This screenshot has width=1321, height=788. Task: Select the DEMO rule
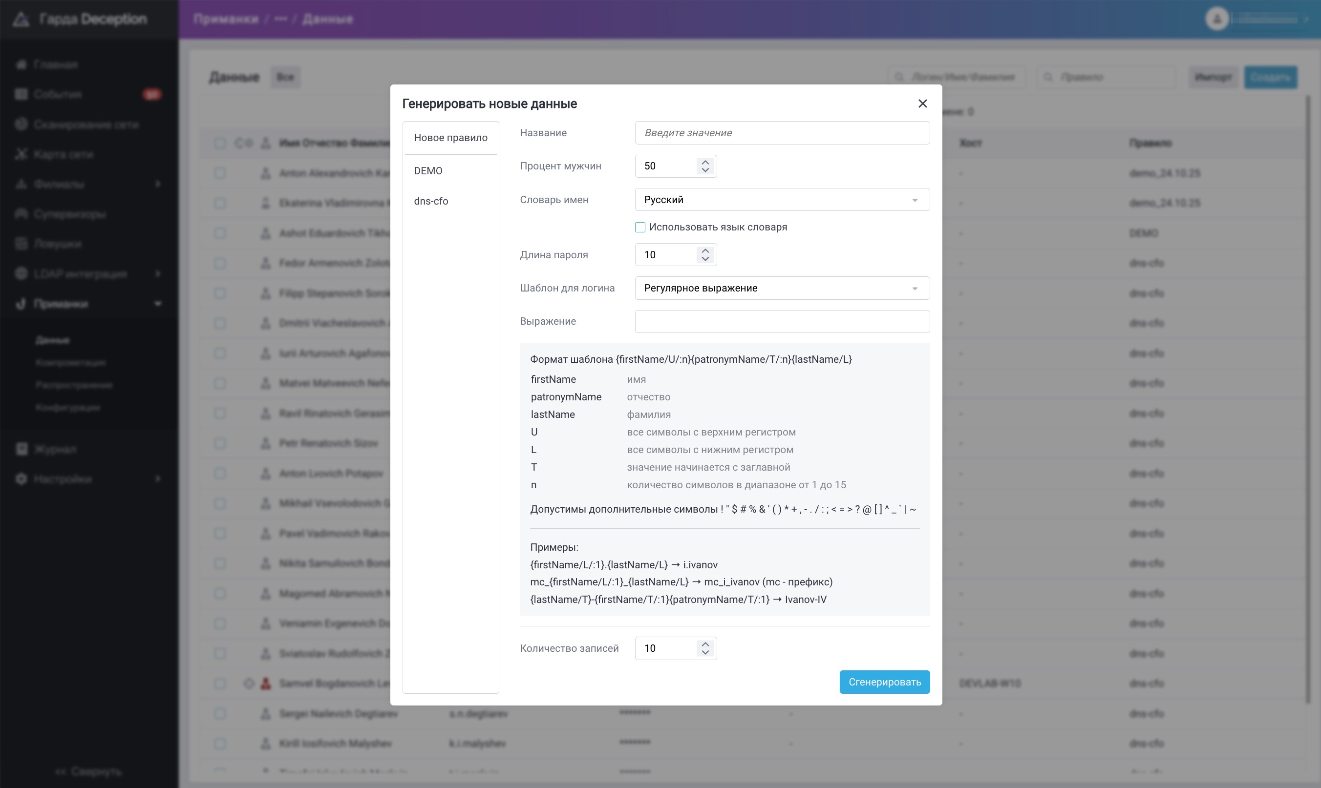pos(428,171)
